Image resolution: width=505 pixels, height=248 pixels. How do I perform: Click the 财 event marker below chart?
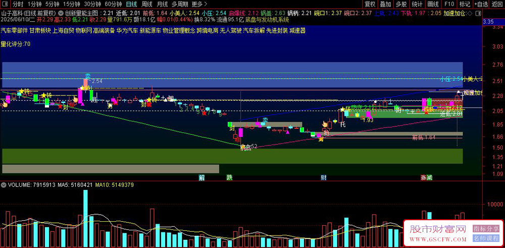click(323, 177)
